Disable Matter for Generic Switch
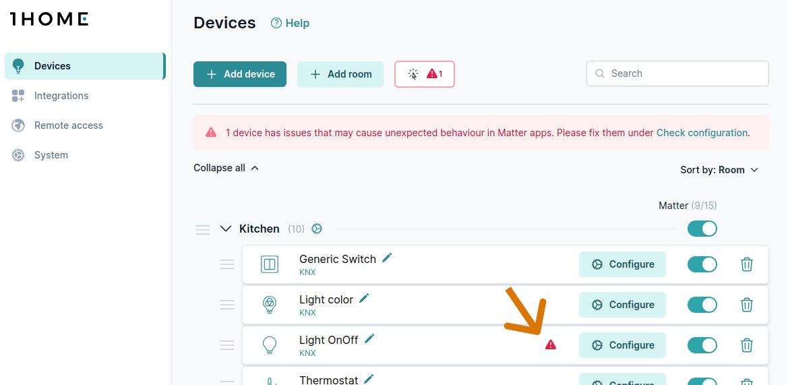The width and height of the screenshot is (788, 385). pos(702,264)
